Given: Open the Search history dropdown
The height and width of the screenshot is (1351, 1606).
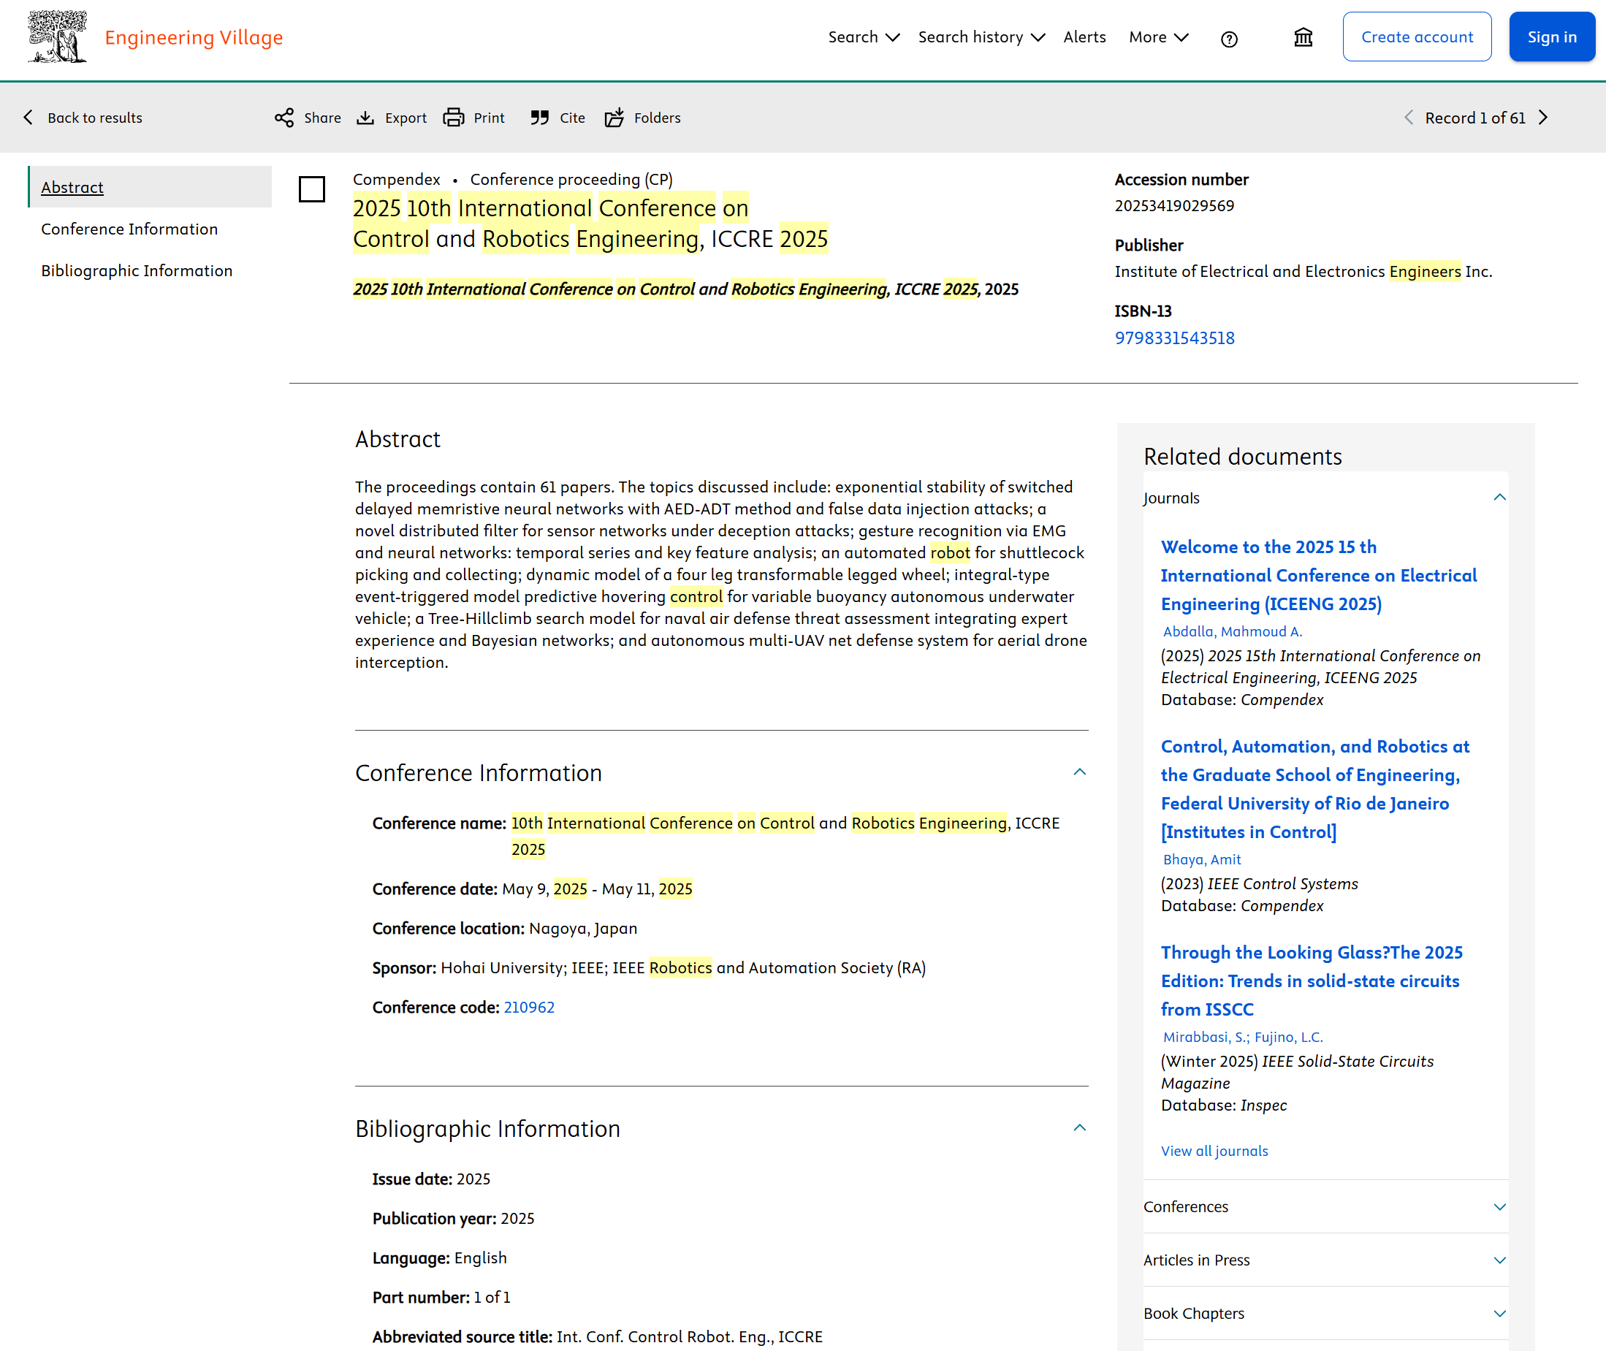Looking at the screenshot, I should click(981, 37).
